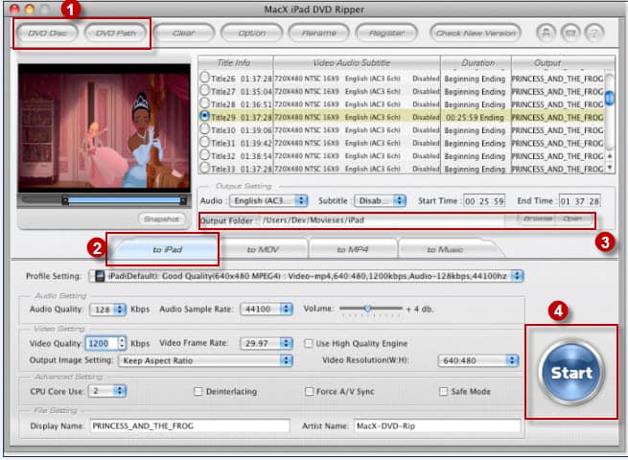
Task: Enable Use High Quality Engine checkbox
Action: (x=309, y=343)
